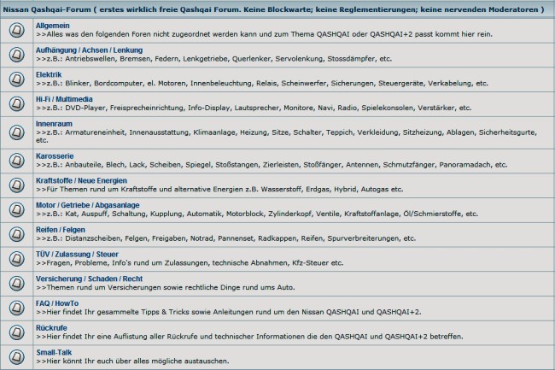Open Aufhängung / Achsen / Lenkung forum
The width and height of the screenshot is (555, 370).
(89, 50)
